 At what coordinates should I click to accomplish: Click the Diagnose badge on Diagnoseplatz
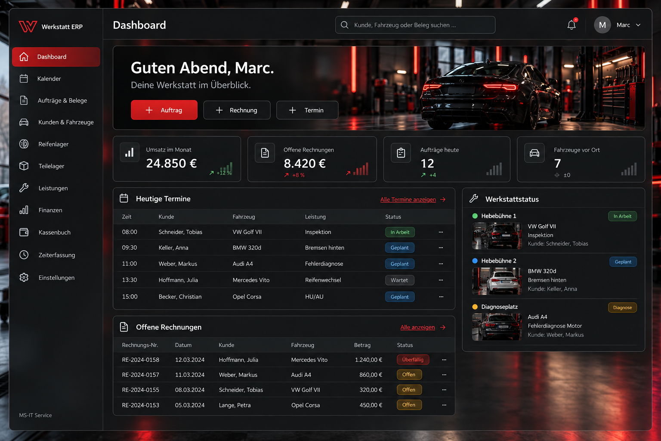point(622,307)
